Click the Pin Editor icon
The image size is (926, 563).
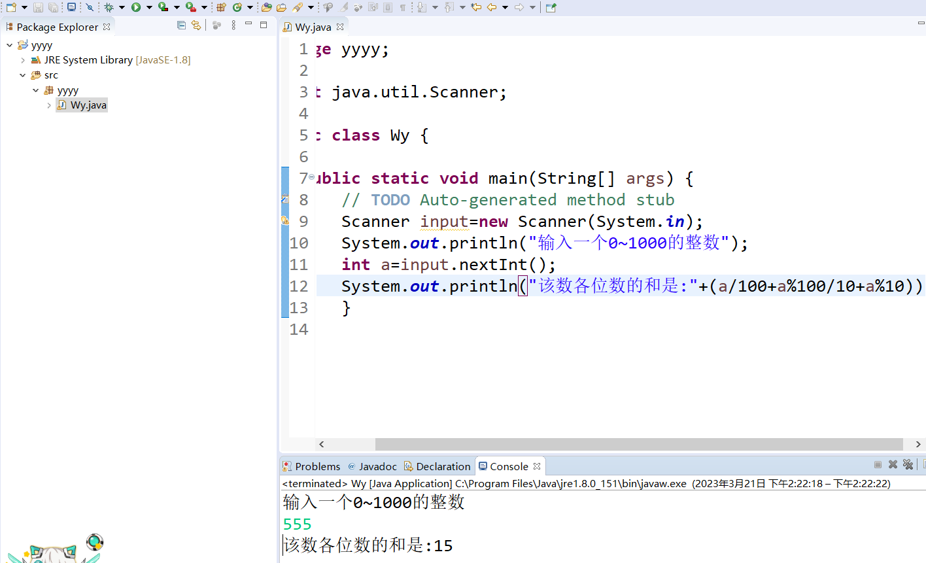(x=551, y=7)
